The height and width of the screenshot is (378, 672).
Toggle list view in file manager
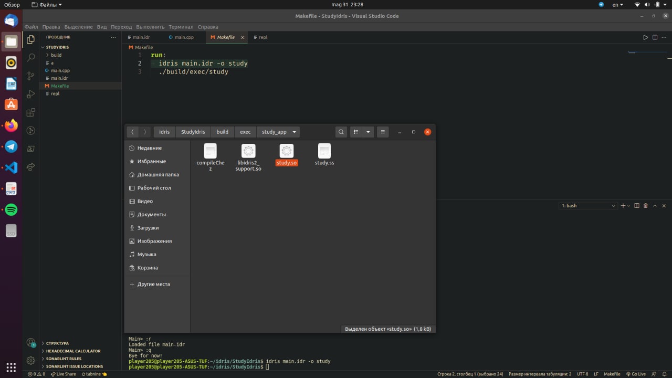tap(356, 132)
